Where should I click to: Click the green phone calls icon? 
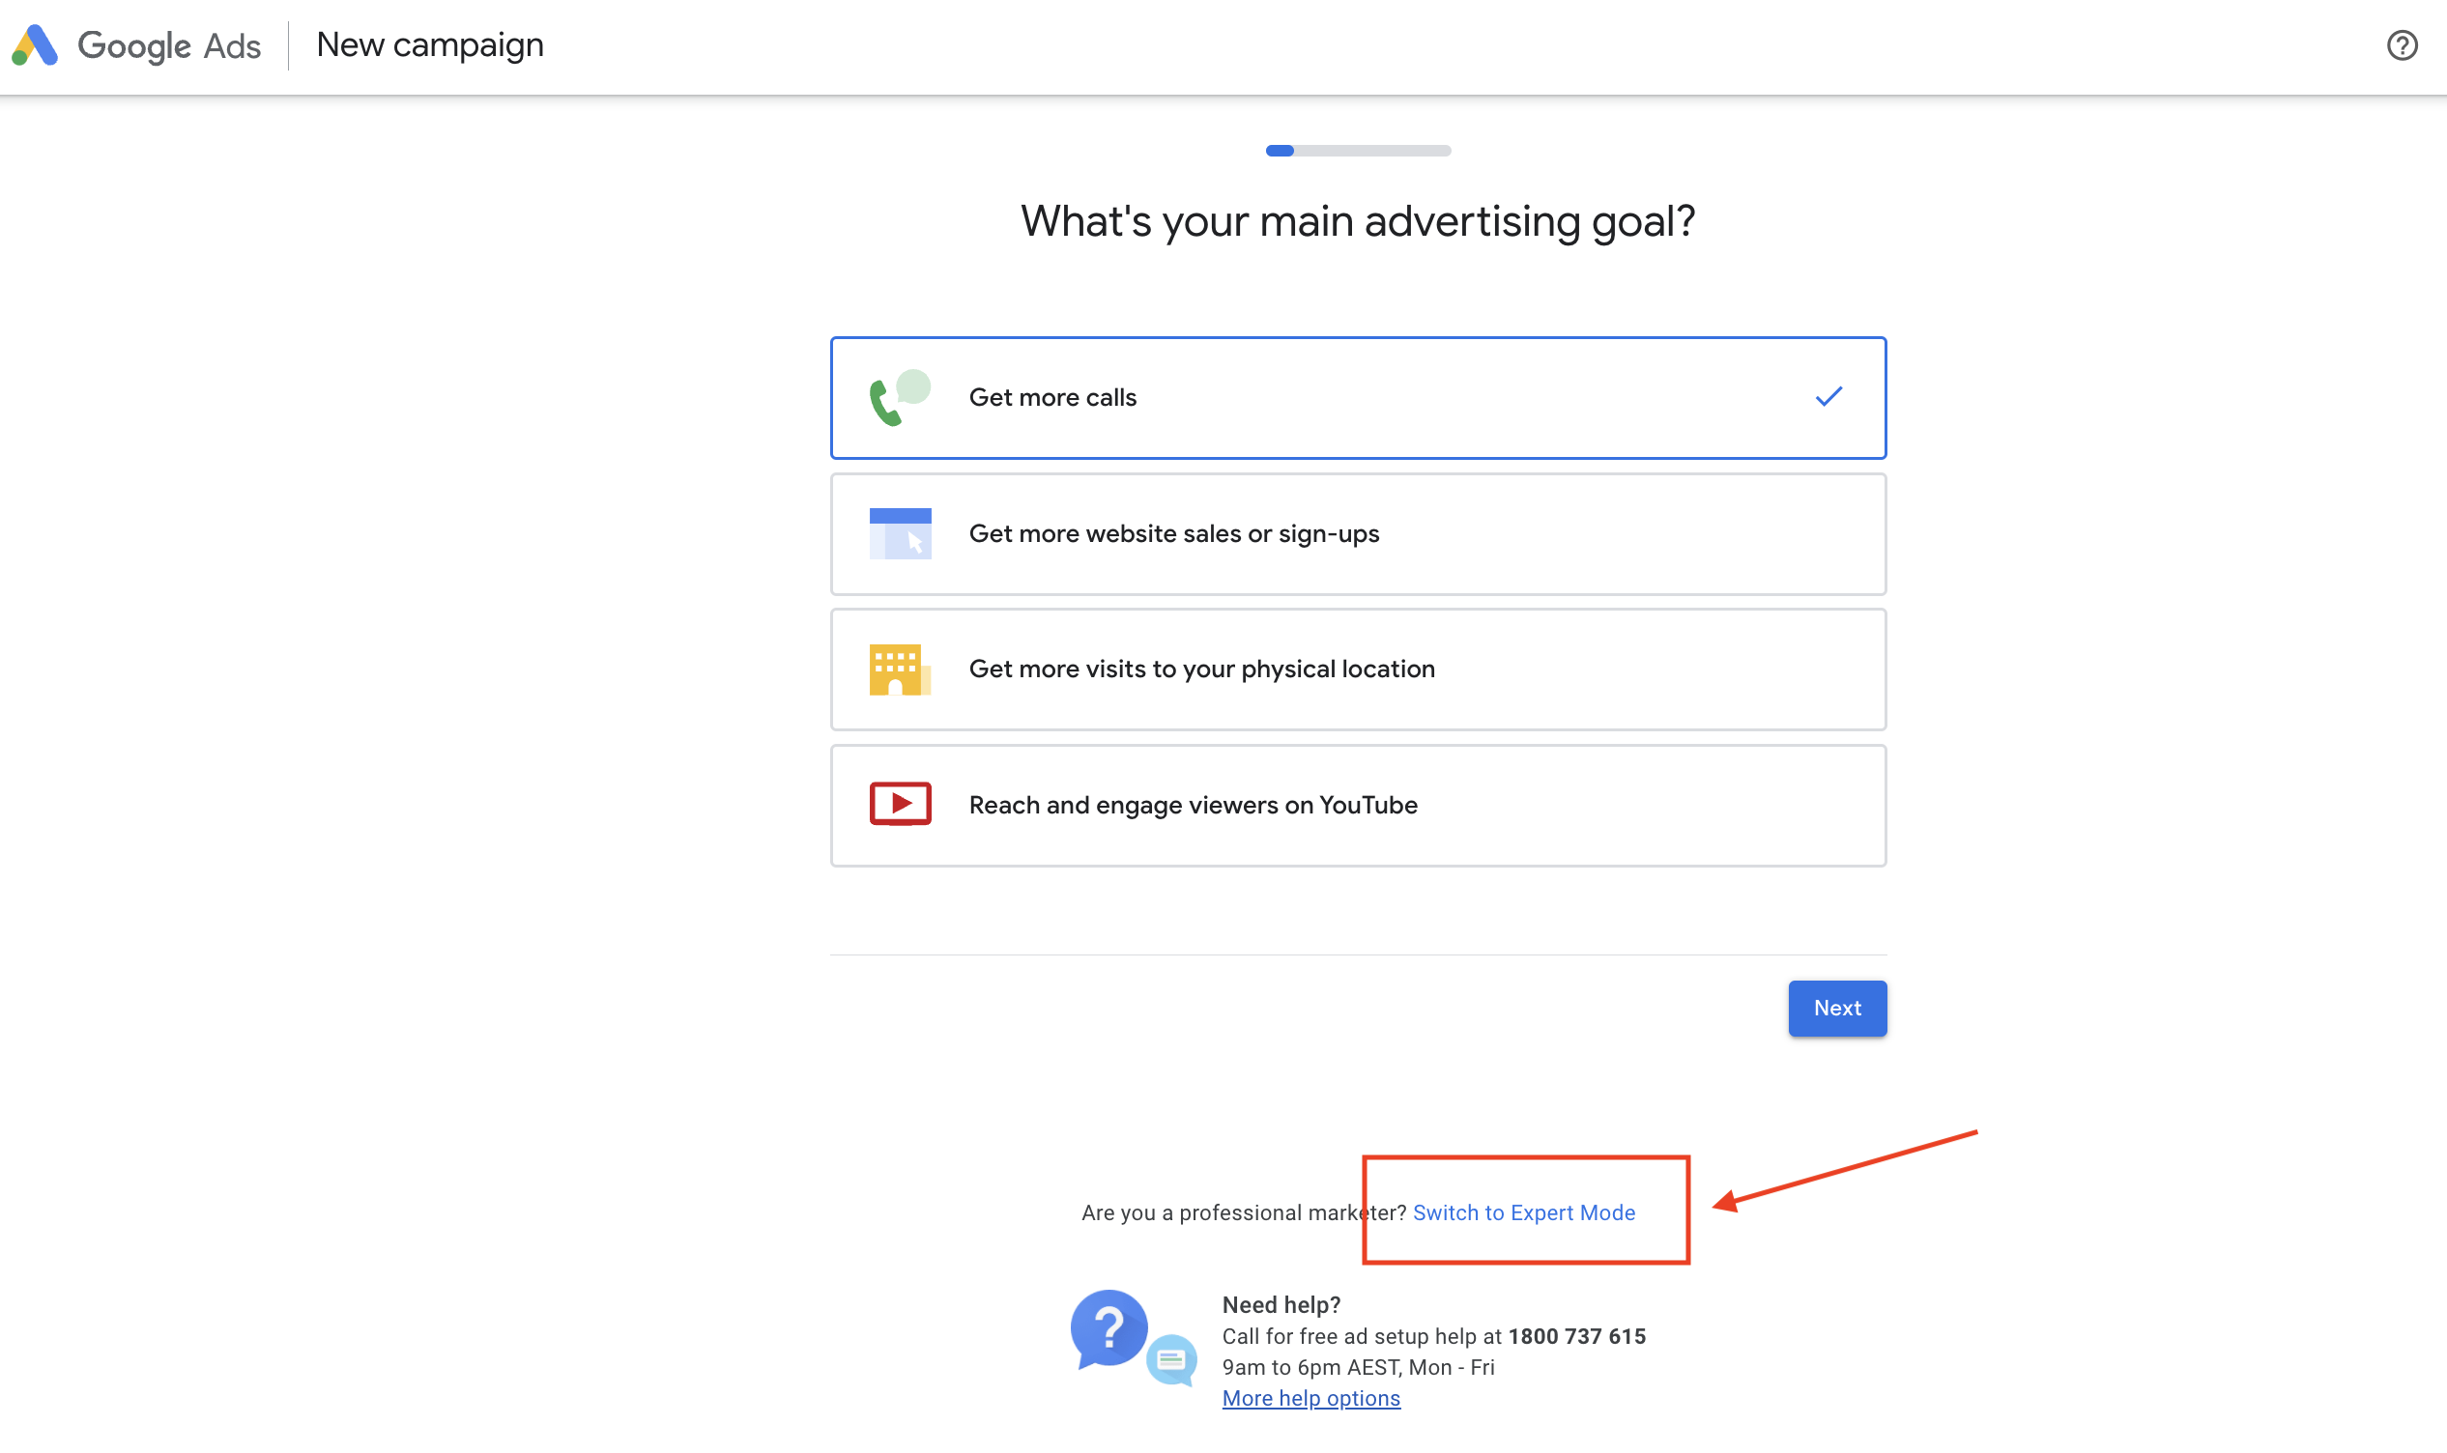[899, 397]
